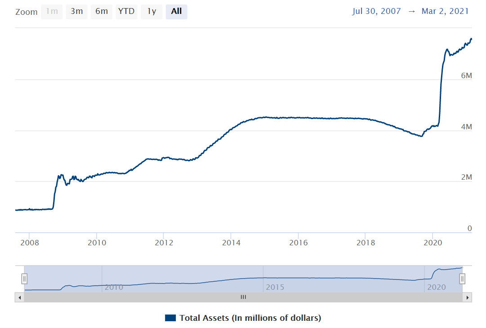
Task: Click the Jul 30, 2007 start date field
Action: [x=376, y=12]
